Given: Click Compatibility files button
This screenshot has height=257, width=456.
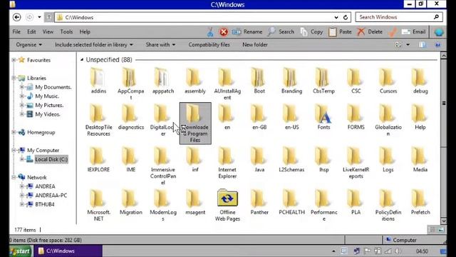Looking at the screenshot, I should click(x=209, y=44).
